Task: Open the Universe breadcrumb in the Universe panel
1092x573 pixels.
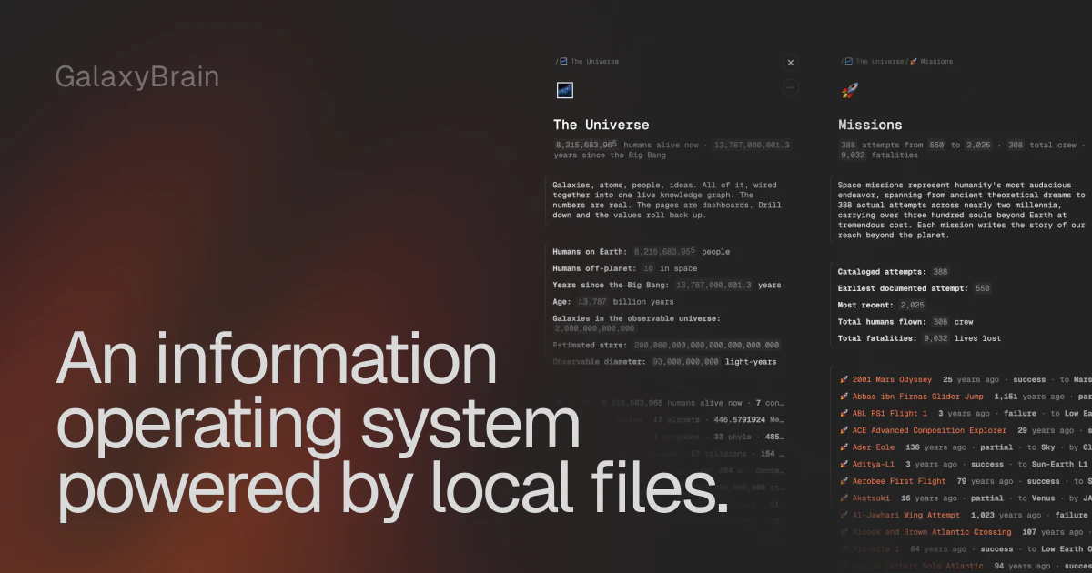Action: coord(594,62)
